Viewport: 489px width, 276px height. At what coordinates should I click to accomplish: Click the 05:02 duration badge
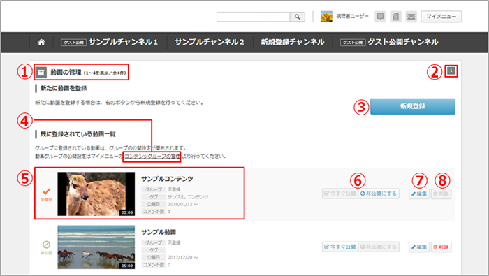[127, 266]
